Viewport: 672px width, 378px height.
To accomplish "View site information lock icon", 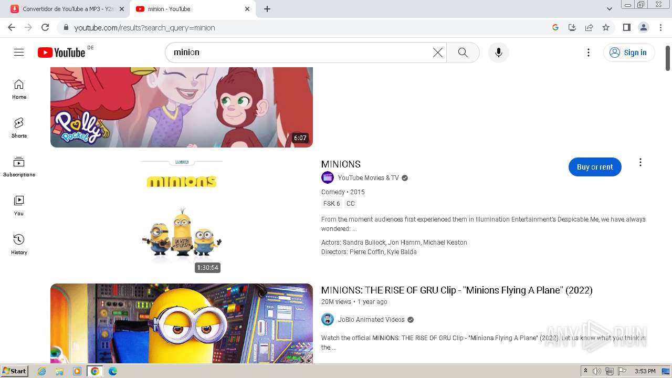I will (66, 27).
